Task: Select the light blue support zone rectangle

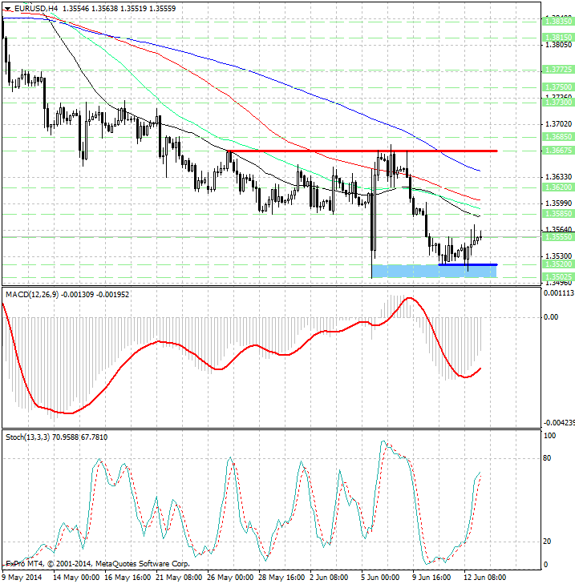Action: 435,271
